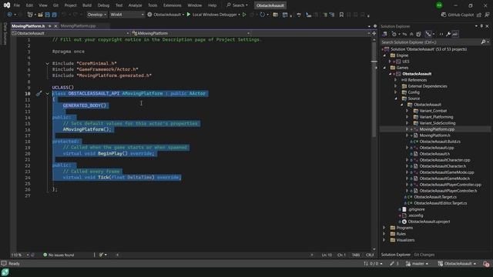This screenshot has width=493, height=277.
Task: Click the hot reload restart icon
Action: point(262,15)
